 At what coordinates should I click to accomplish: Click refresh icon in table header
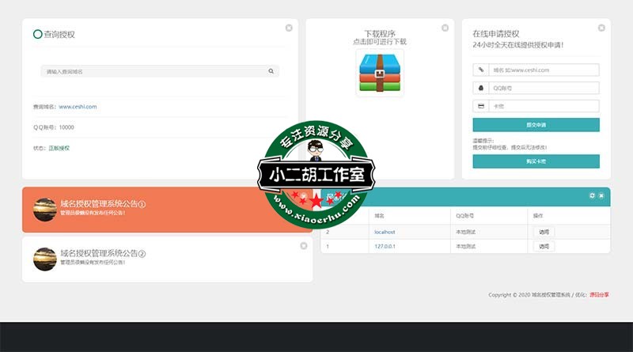[x=592, y=195]
